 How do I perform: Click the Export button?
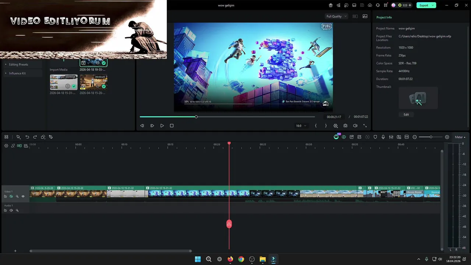[x=424, y=5]
